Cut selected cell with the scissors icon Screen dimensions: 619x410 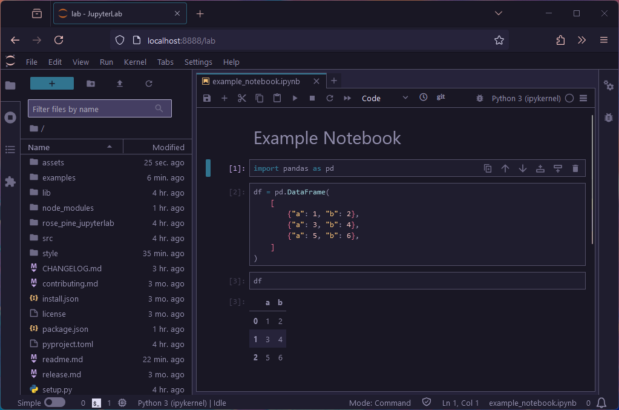pos(242,98)
